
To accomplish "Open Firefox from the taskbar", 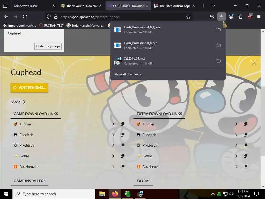I will (115, 194).
